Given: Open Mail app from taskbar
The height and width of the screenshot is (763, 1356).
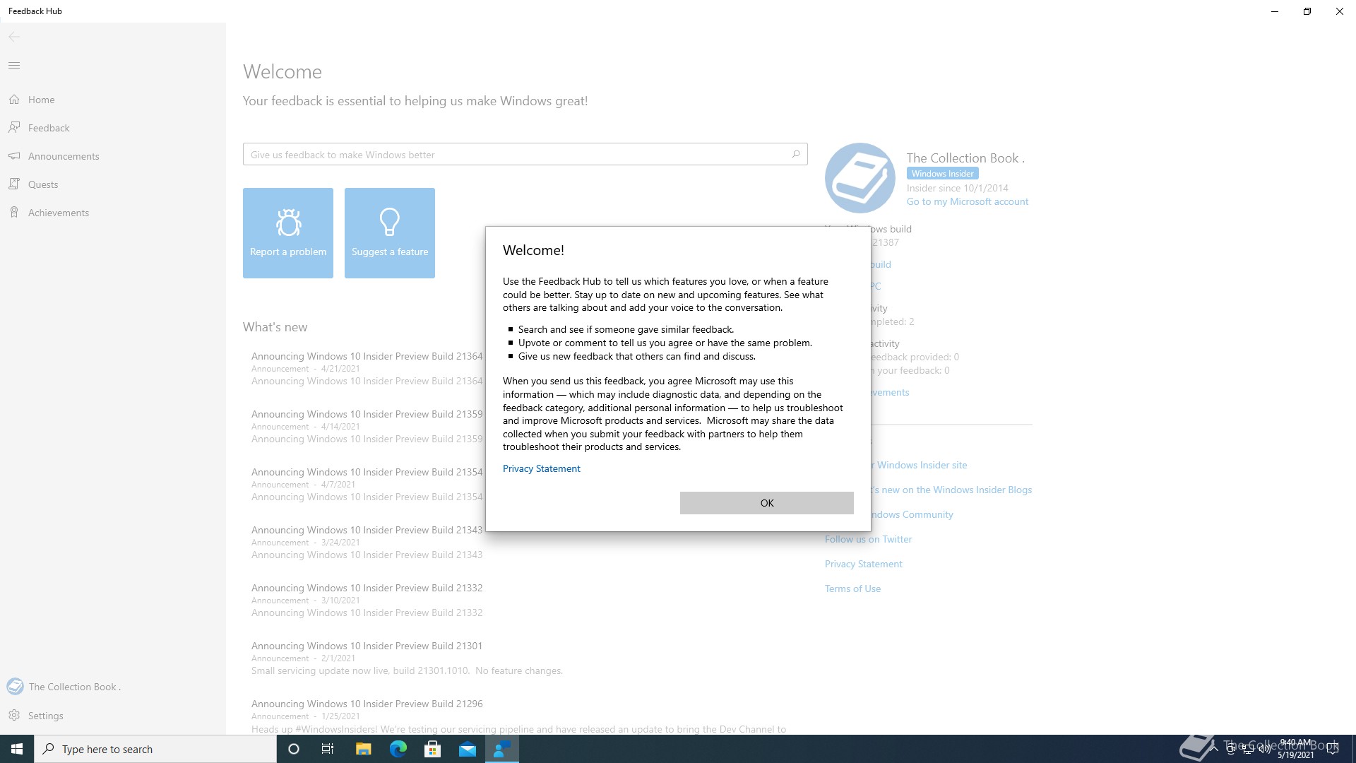Looking at the screenshot, I should click(x=468, y=749).
